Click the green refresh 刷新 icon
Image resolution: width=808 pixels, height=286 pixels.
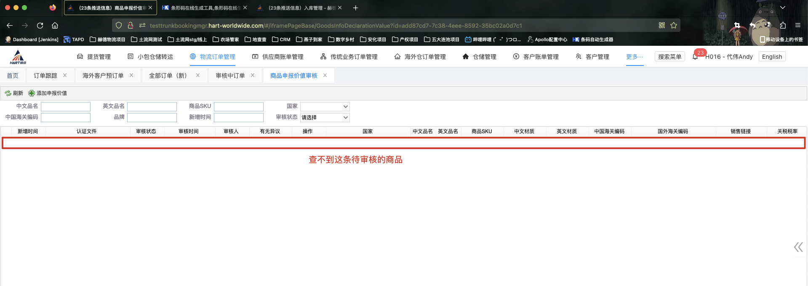8,93
